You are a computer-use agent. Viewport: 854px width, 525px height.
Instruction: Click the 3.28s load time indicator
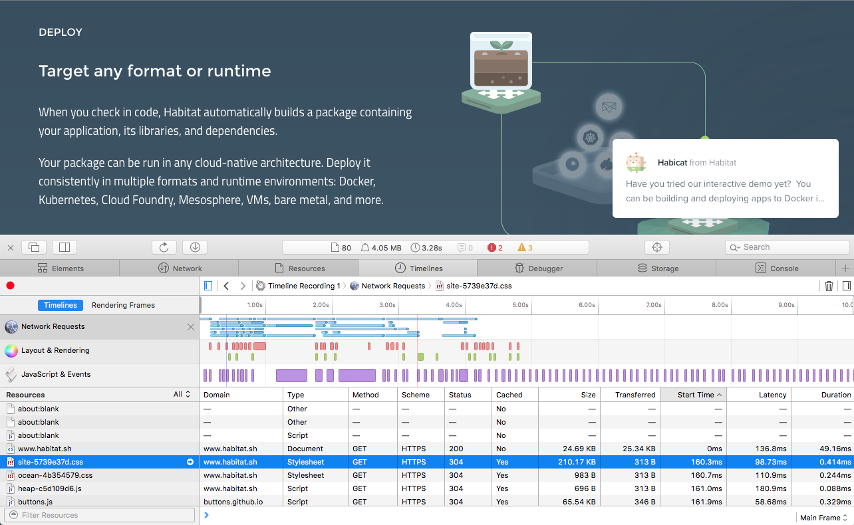click(x=426, y=248)
